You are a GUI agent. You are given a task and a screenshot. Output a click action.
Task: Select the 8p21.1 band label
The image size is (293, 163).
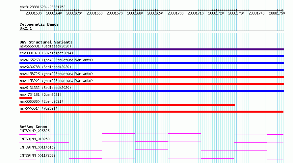pos(26,28)
